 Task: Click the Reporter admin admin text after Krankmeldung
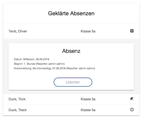pos(81,68)
